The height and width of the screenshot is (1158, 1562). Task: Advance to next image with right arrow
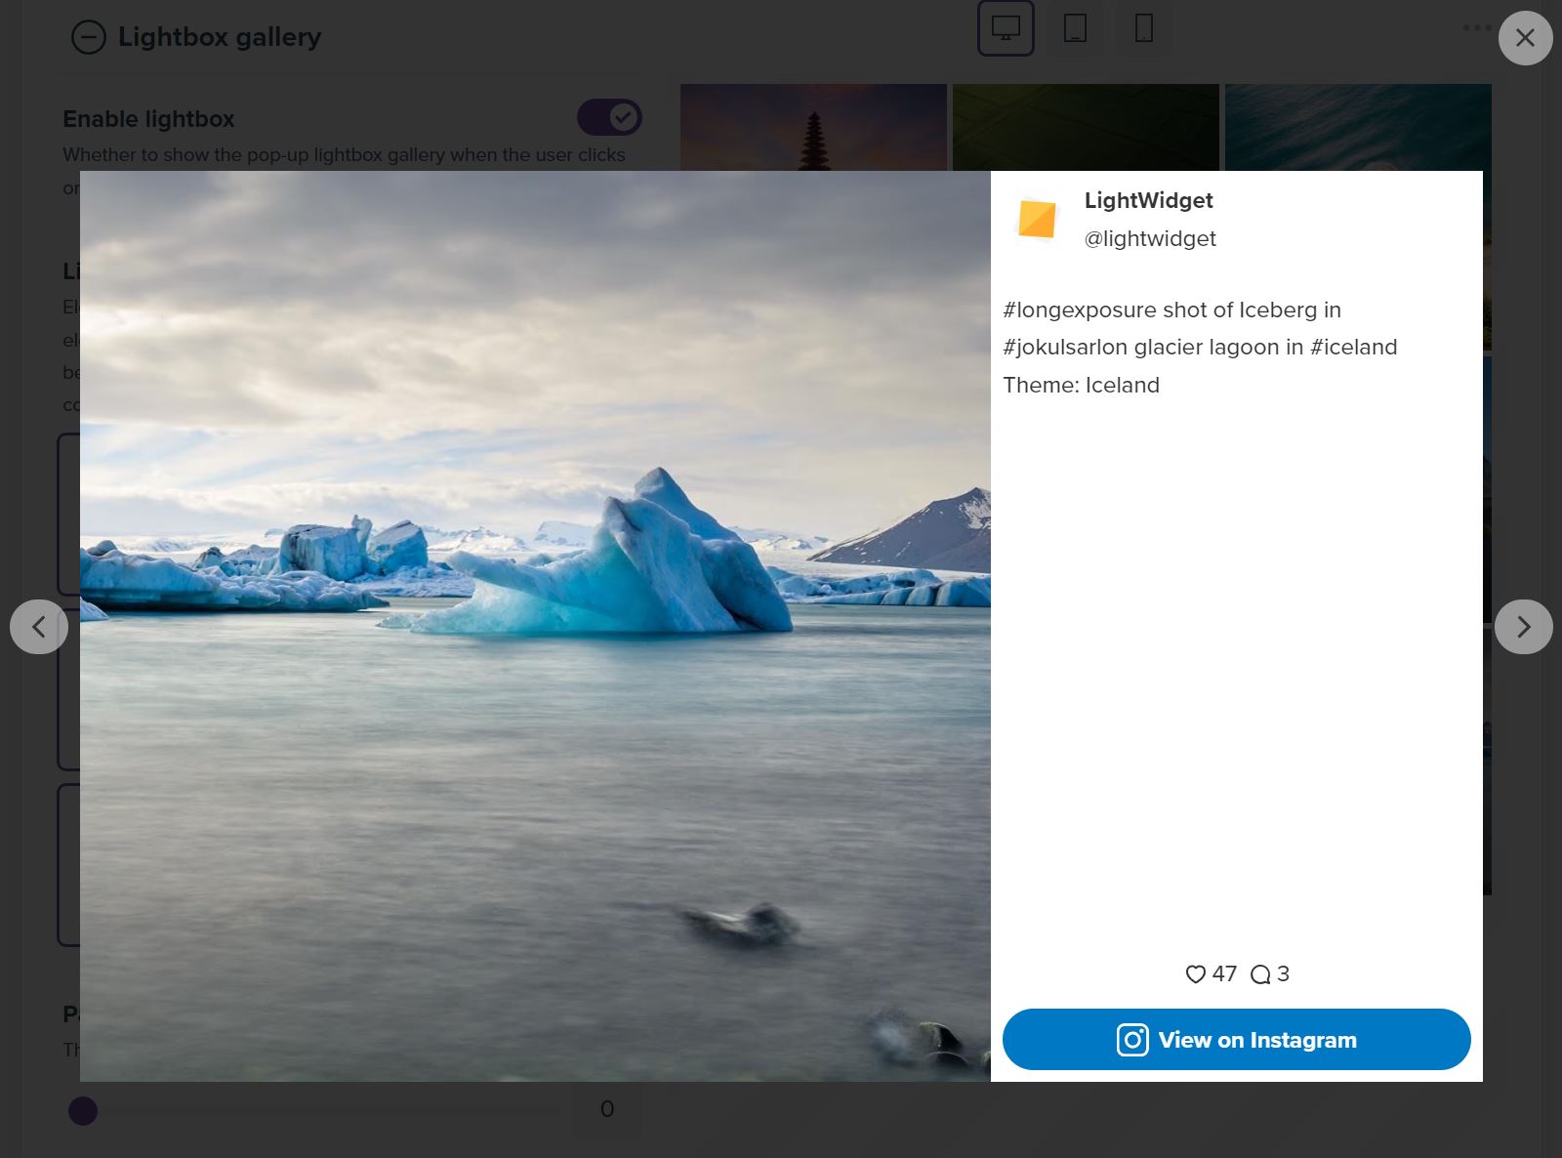(1523, 626)
